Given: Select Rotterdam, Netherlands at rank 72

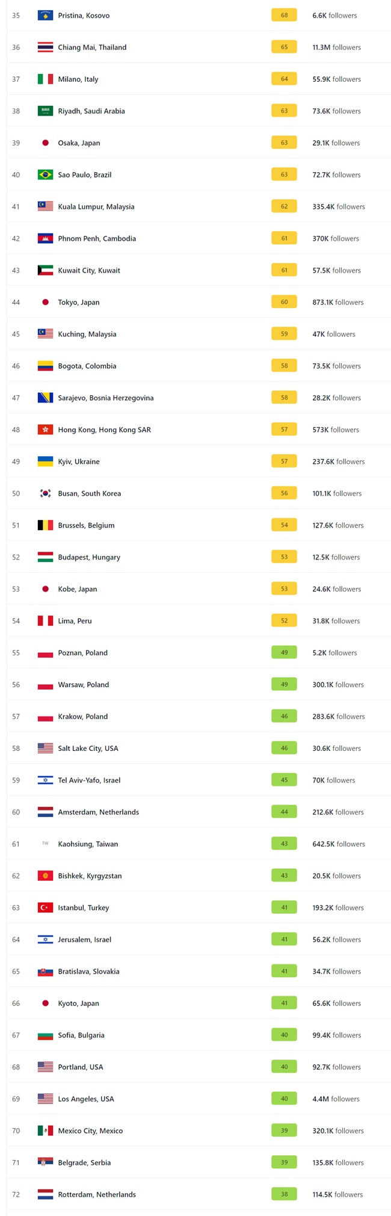Looking at the screenshot, I should coord(199,1194).
